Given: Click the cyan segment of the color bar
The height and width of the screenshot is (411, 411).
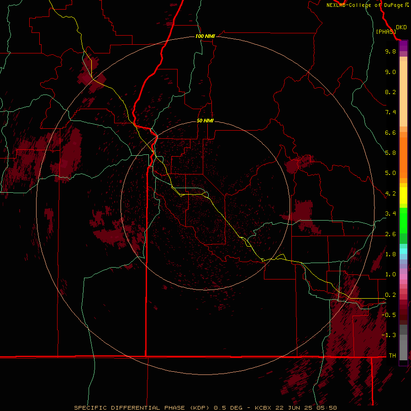Looking at the screenshot, I should click(x=403, y=251).
